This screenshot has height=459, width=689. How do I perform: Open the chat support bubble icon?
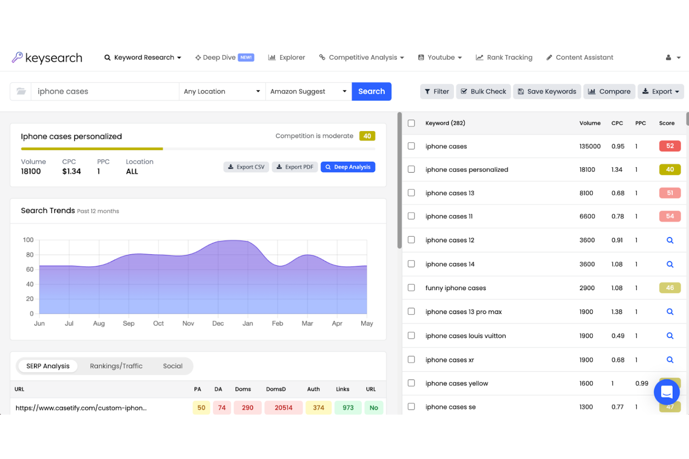point(667,392)
